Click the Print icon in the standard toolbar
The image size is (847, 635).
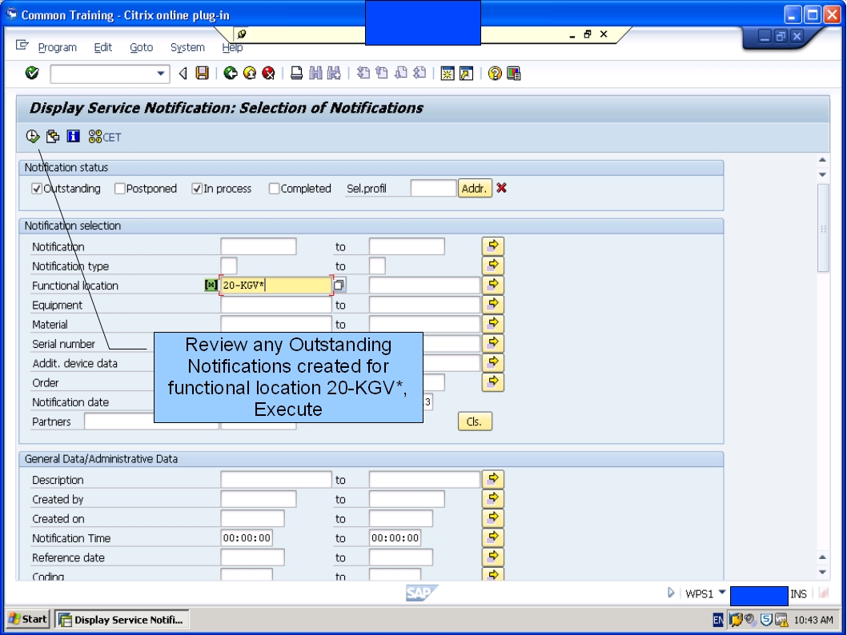pyautogui.click(x=296, y=73)
